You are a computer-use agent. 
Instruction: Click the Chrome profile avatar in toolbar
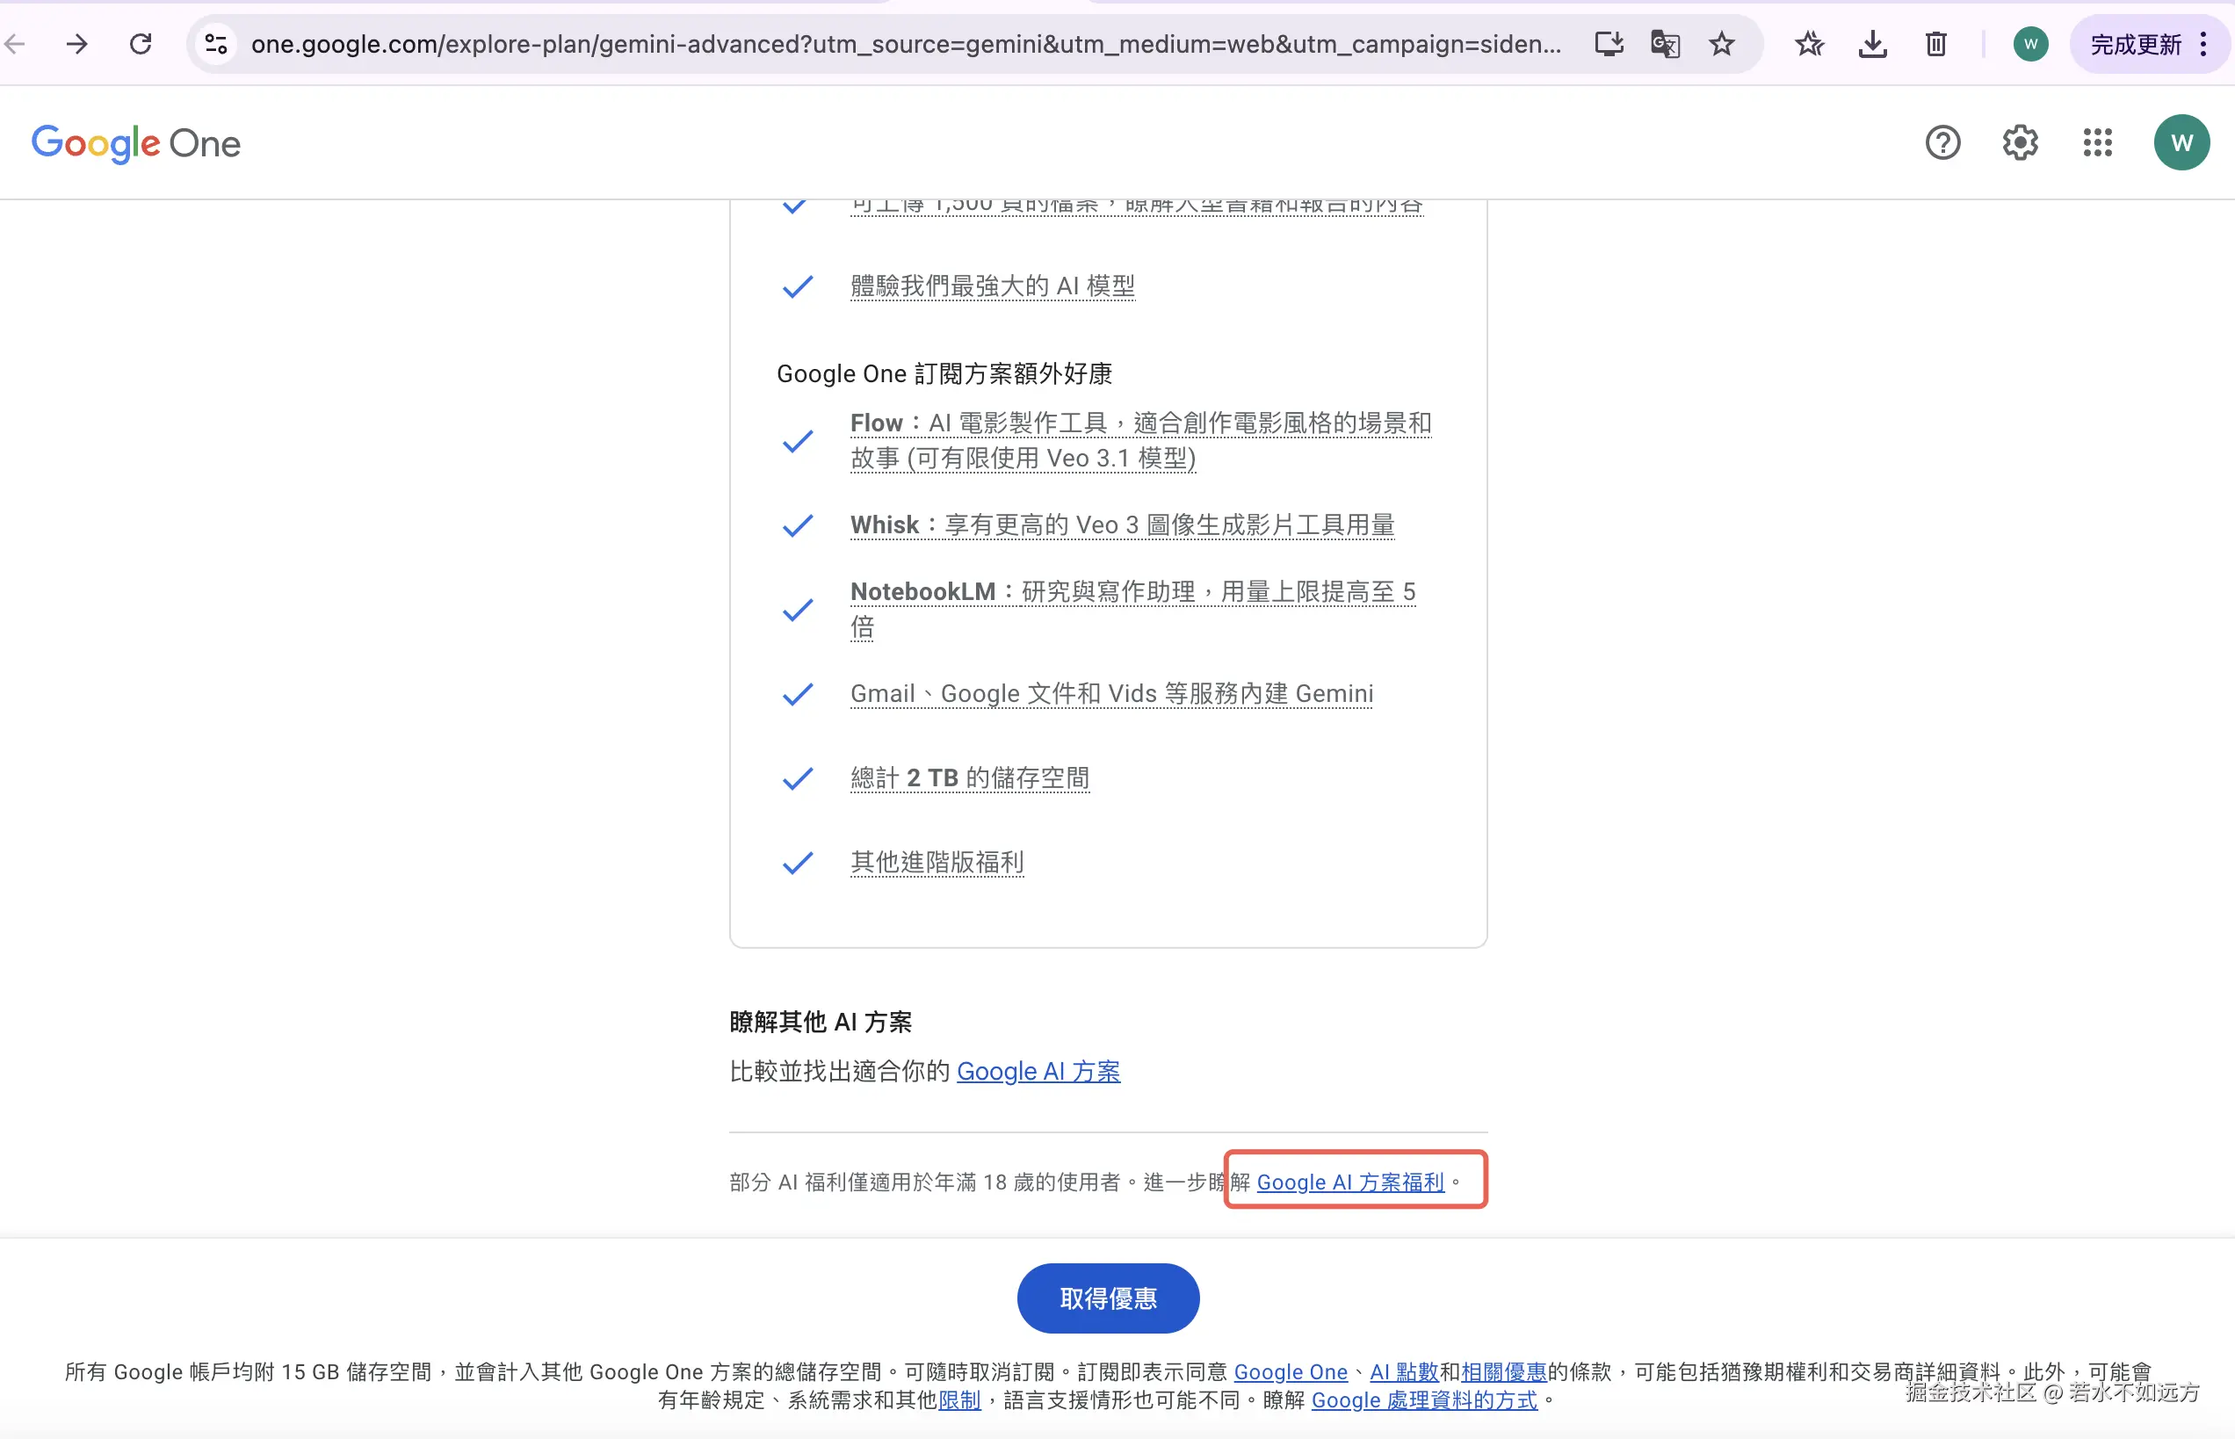[2030, 44]
